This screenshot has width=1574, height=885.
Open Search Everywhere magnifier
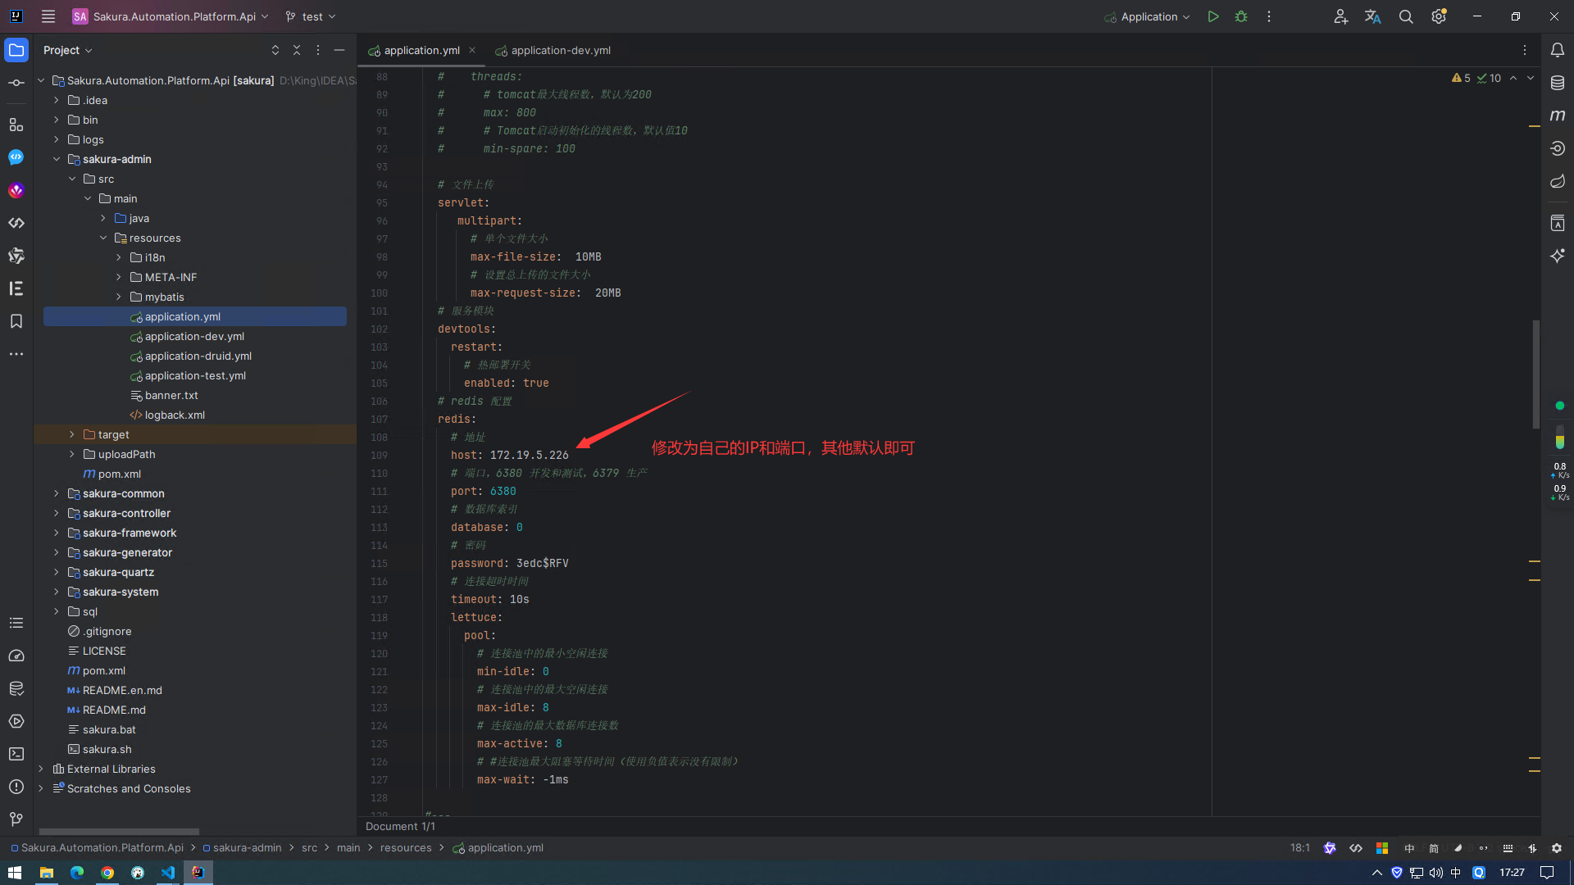(x=1406, y=16)
